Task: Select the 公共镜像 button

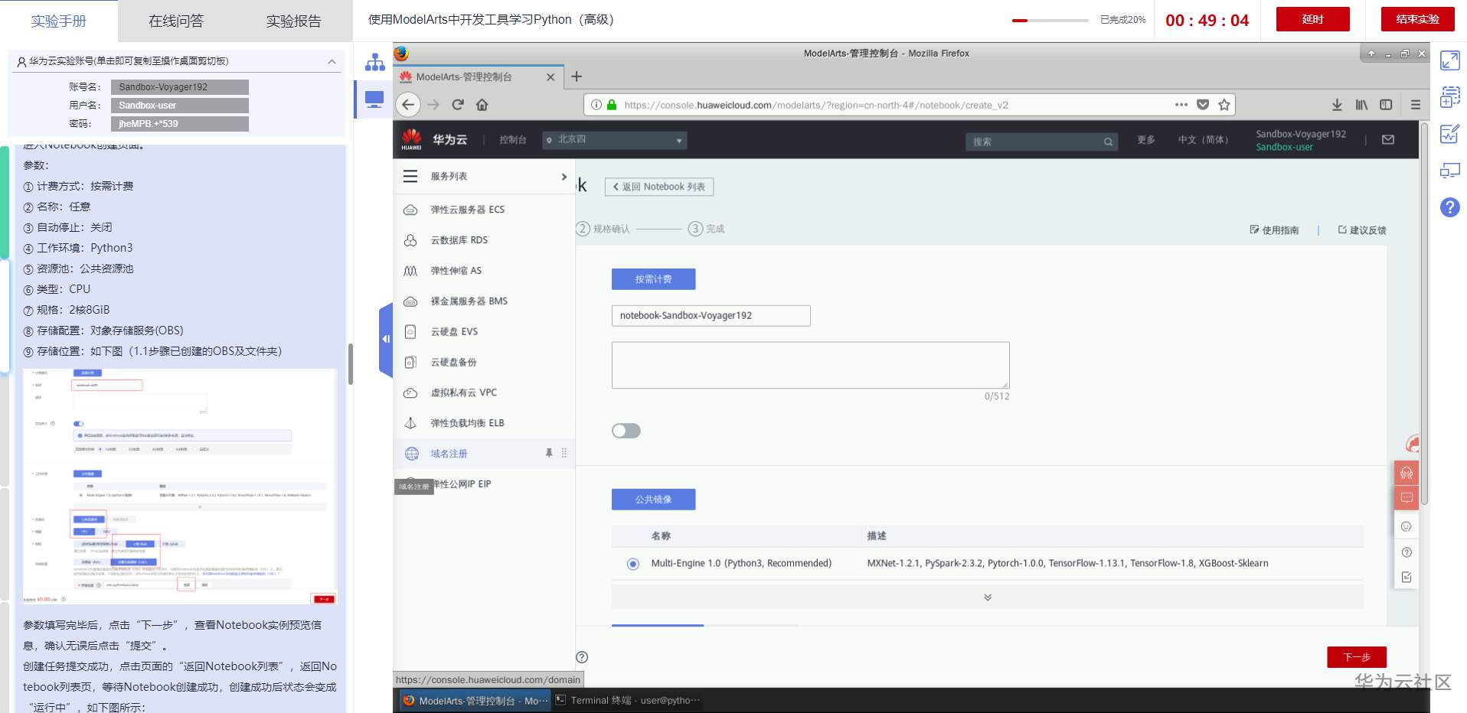Action: pos(653,500)
